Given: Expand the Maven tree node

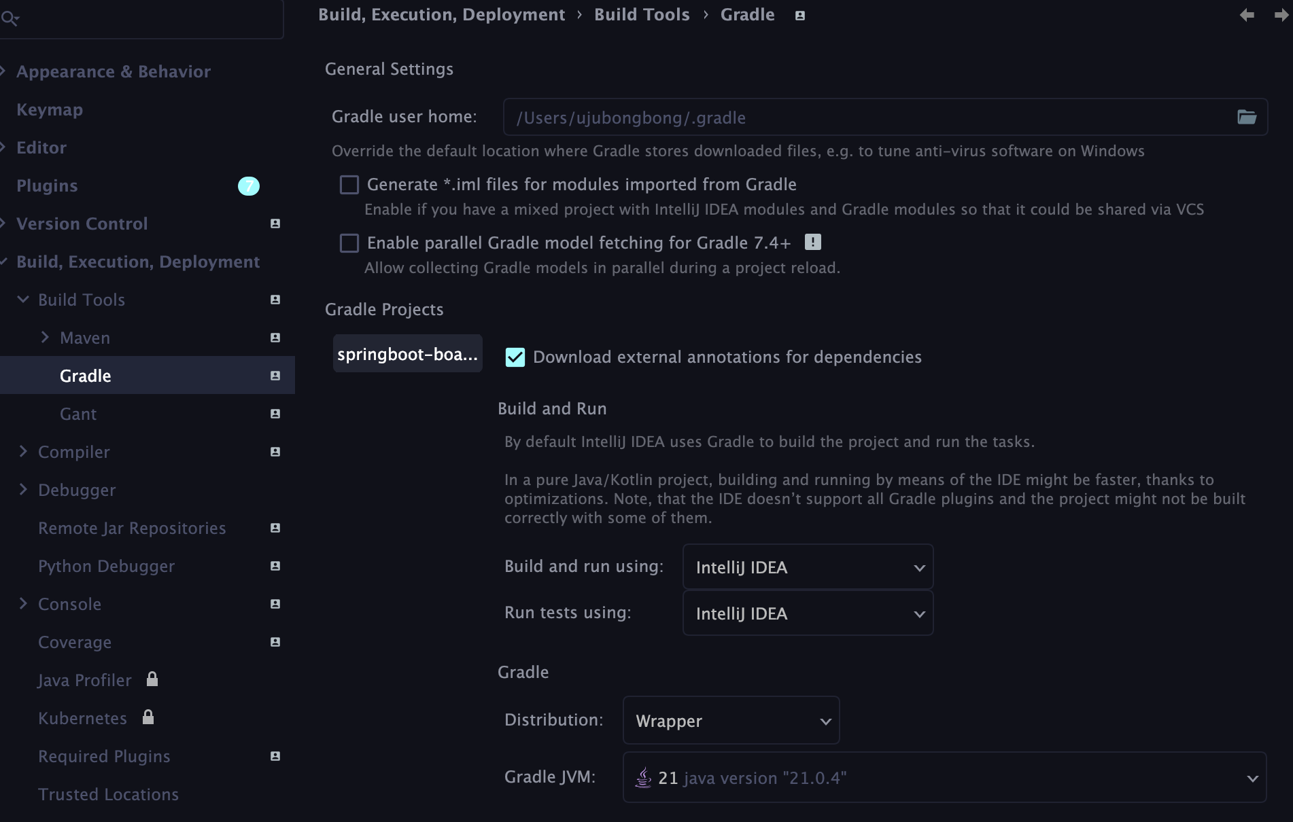Looking at the screenshot, I should pyautogui.click(x=45, y=337).
